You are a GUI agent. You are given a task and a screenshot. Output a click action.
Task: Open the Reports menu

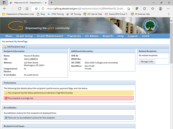tap(108, 36)
